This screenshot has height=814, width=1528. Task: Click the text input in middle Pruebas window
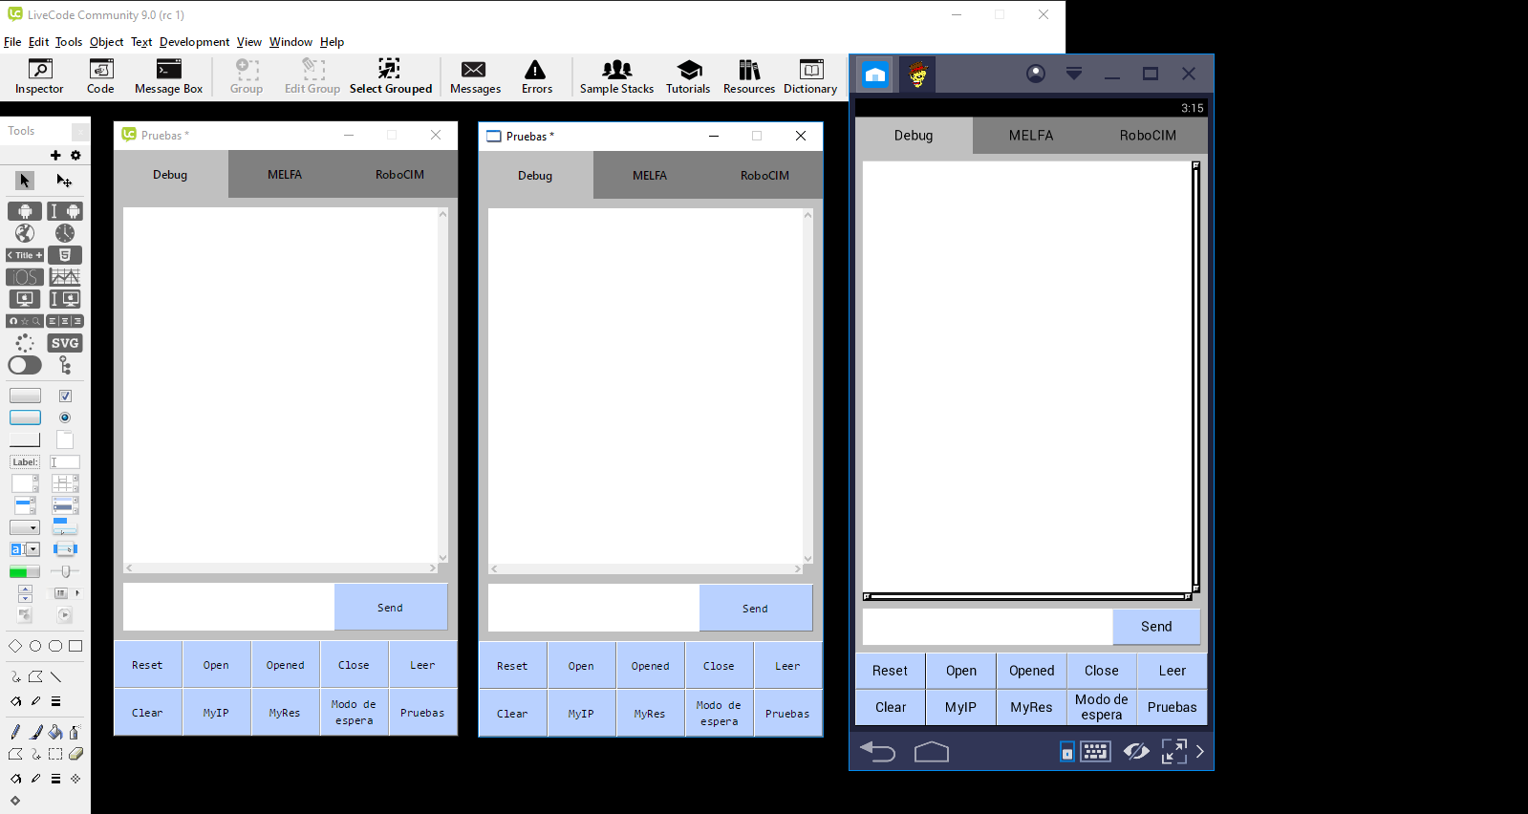tap(593, 609)
